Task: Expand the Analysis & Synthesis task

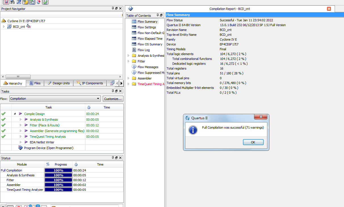Action: (x=20, y=119)
